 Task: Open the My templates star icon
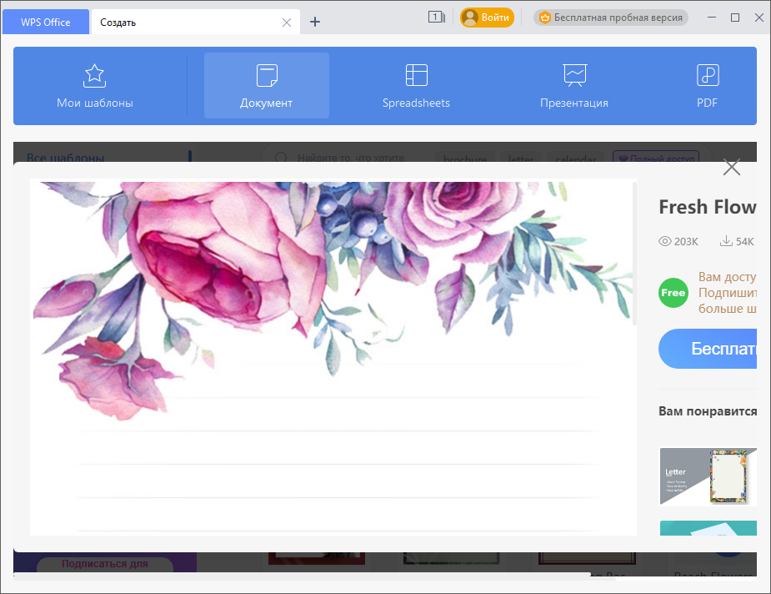(x=94, y=76)
